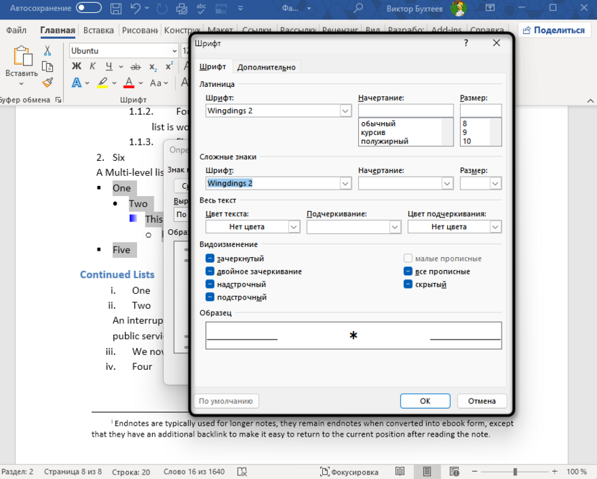The image size is (597, 479).
Task: Click the user avatar picture
Action: point(459,9)
